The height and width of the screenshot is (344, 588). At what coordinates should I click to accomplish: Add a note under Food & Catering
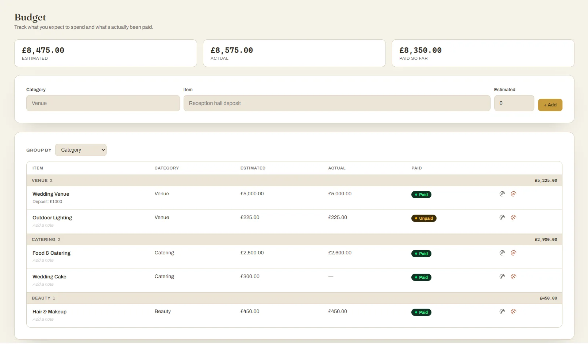click(x=43, y=260)
